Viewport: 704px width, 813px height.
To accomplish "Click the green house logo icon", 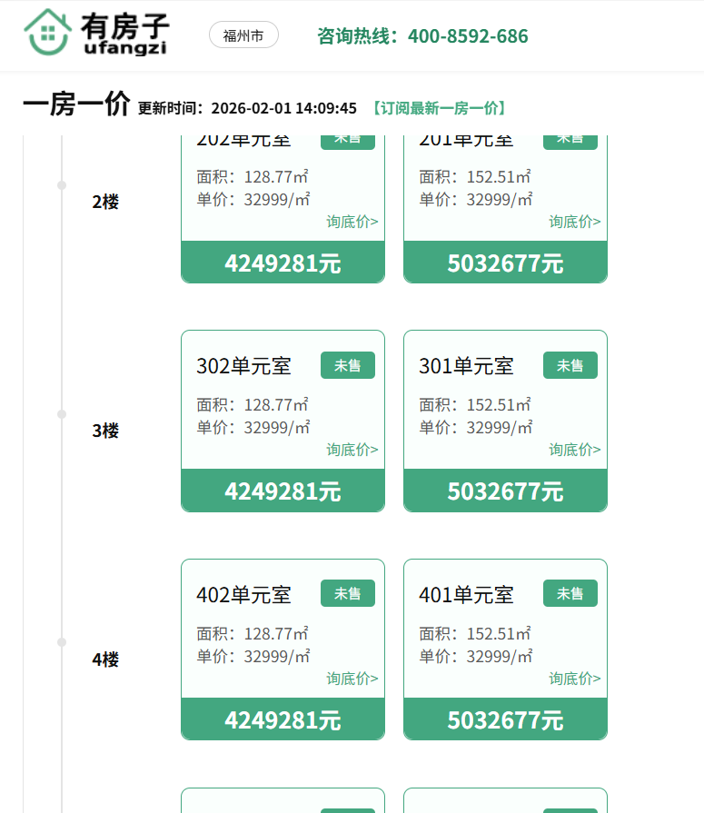I will click(48, 33).
